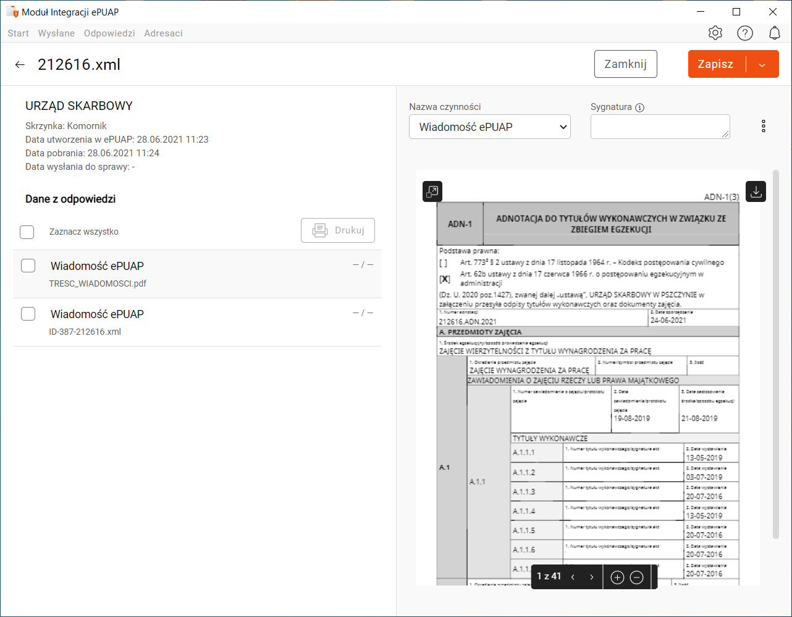Zoom in on the document preview

(617, 577)
